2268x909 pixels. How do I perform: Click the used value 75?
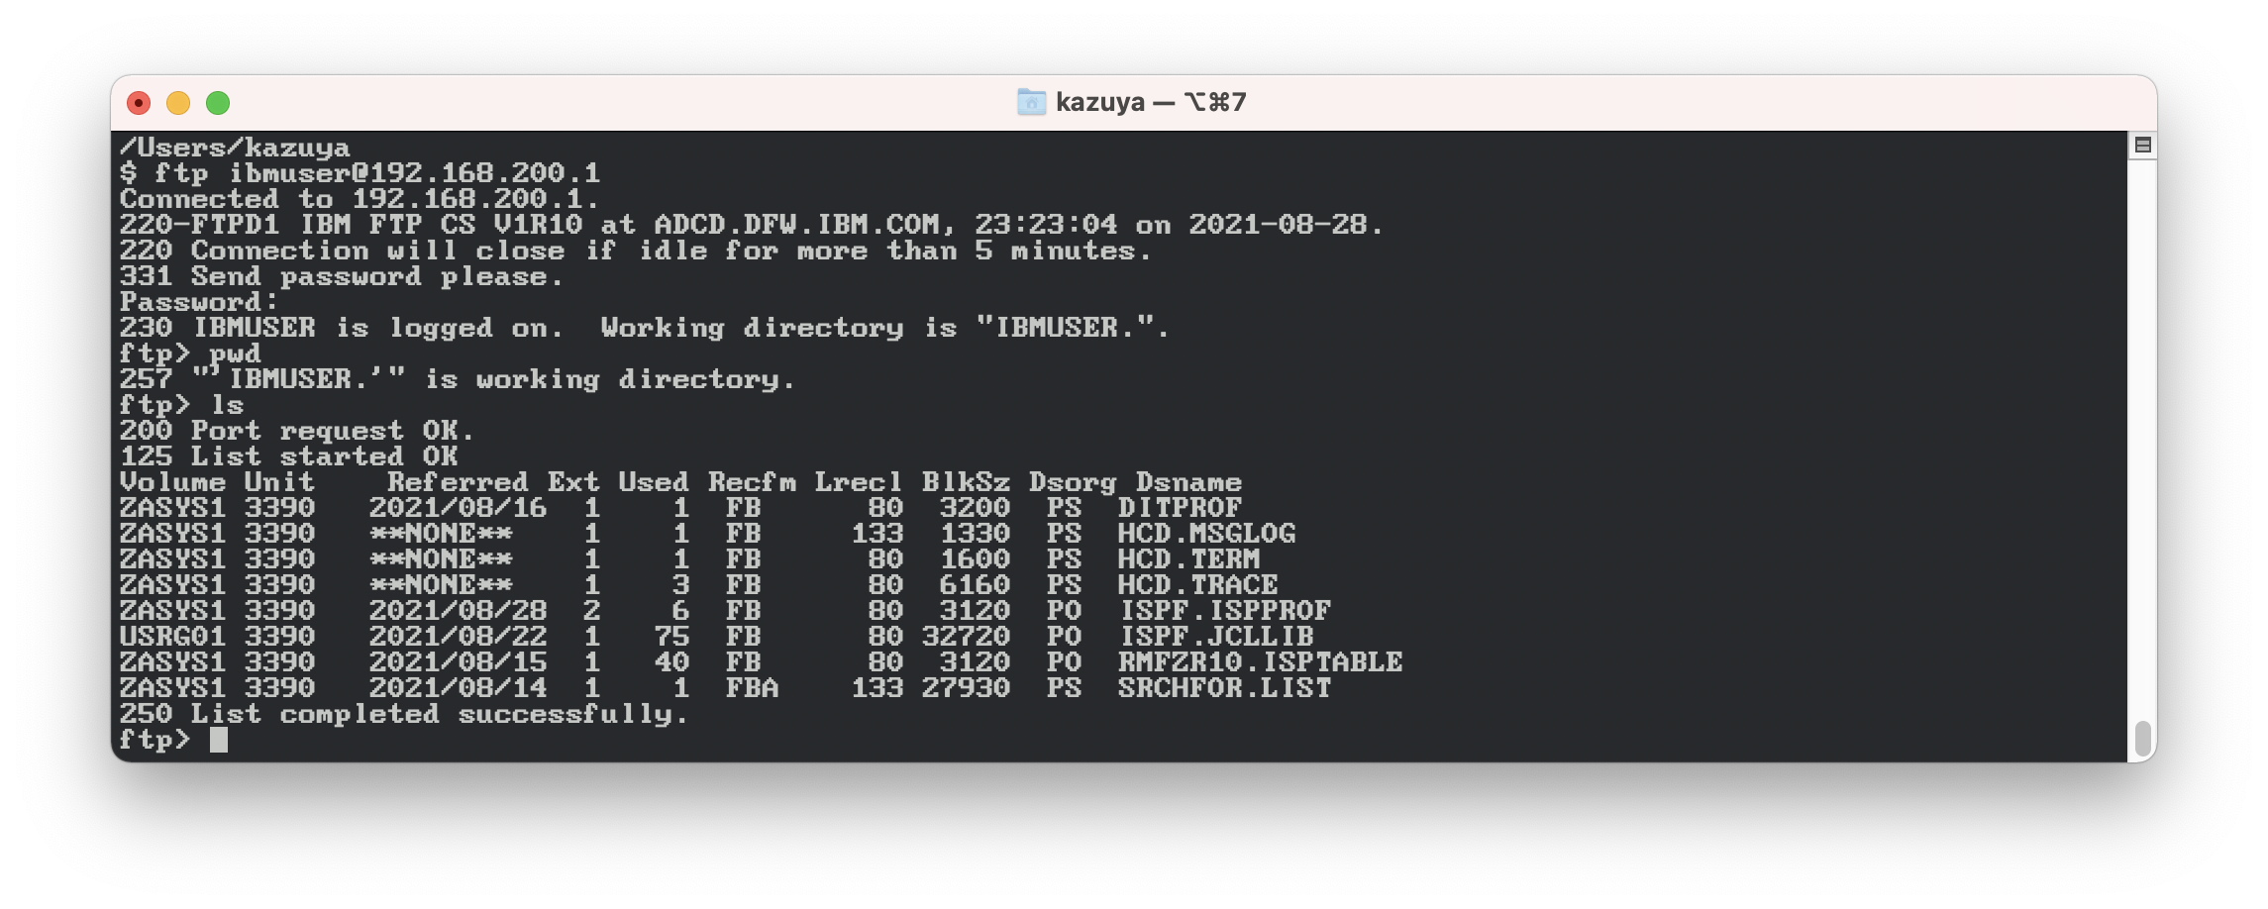tap(671, 637)
